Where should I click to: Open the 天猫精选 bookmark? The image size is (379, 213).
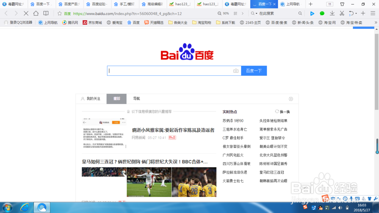154,22
